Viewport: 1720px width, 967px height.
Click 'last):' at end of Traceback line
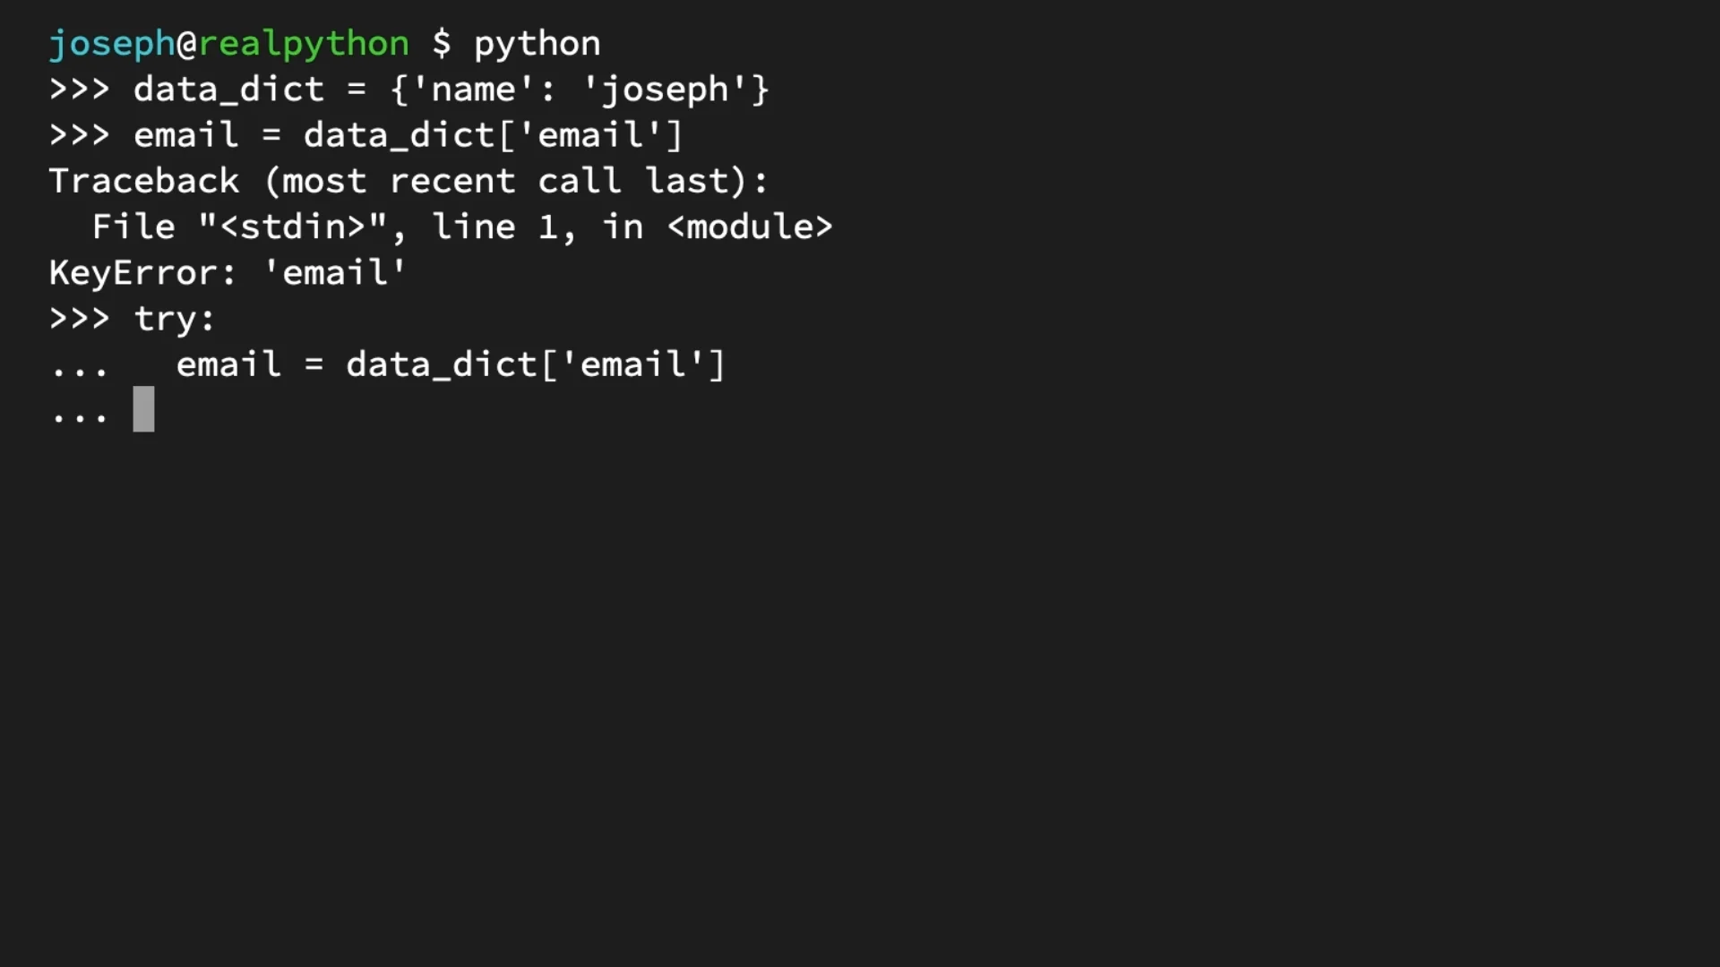707,181
